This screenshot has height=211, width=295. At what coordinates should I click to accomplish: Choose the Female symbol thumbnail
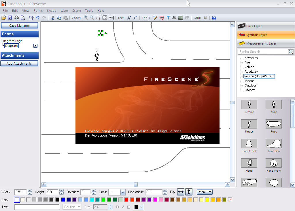click(249, 104)
